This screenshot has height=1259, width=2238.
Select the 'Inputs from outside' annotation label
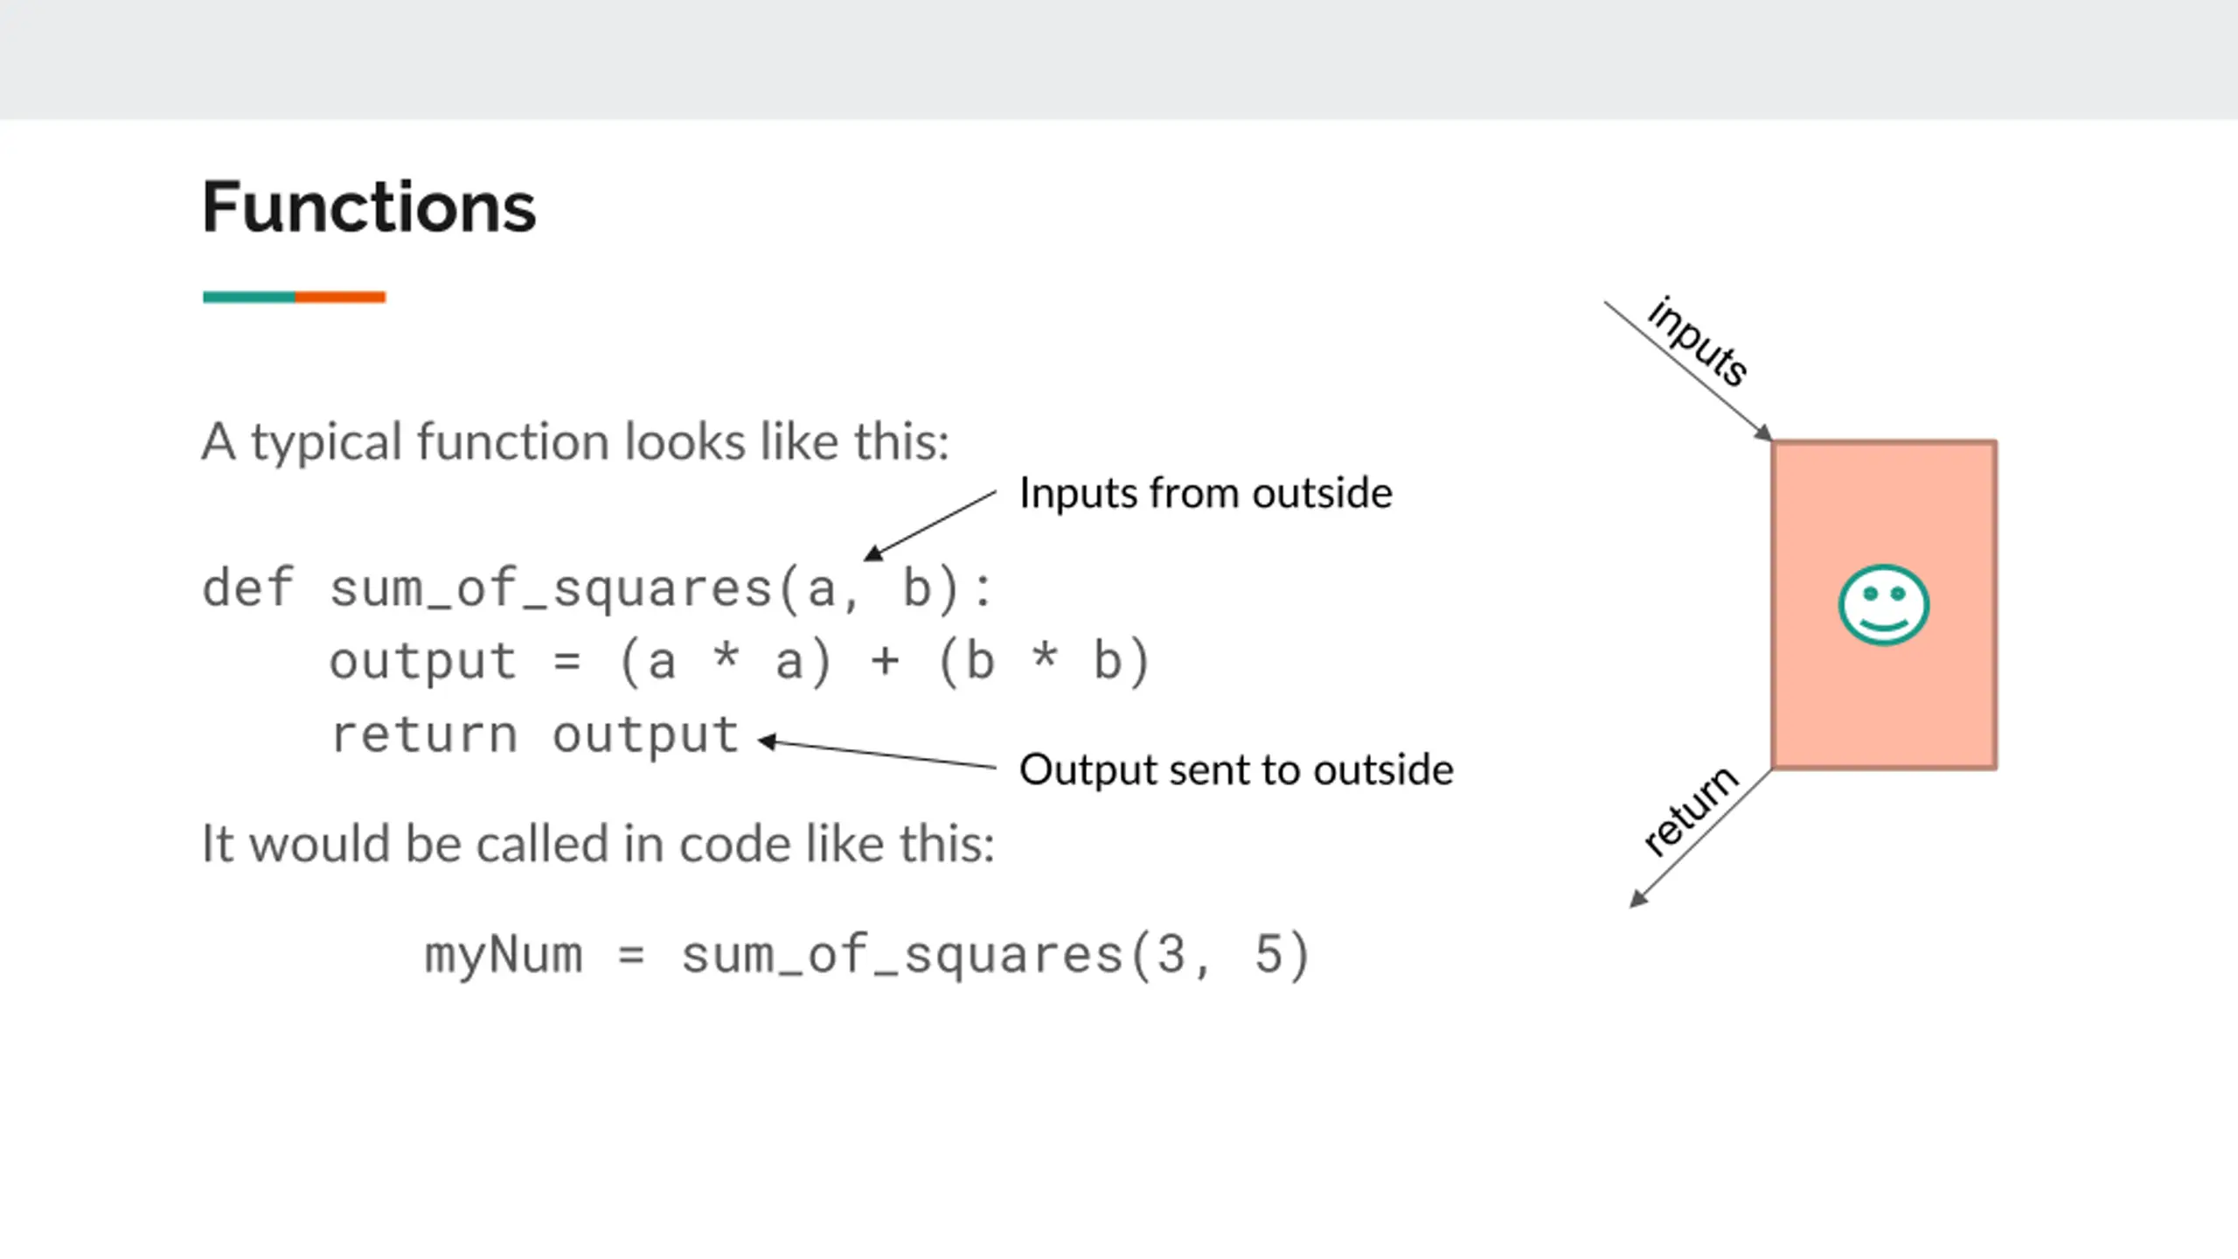point(1206,493)
